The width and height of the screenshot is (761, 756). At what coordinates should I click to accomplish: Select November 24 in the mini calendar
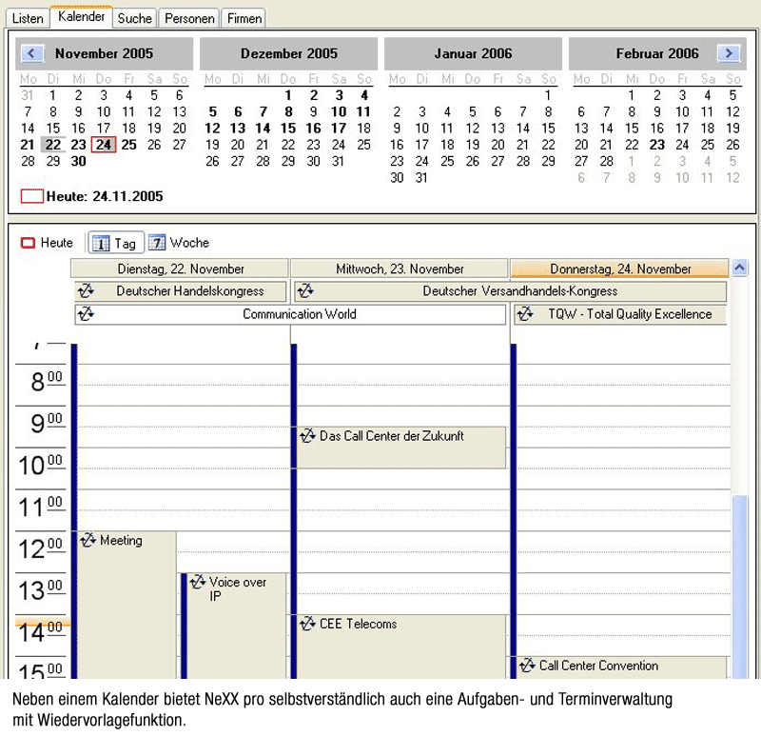(x=103, y=145)
